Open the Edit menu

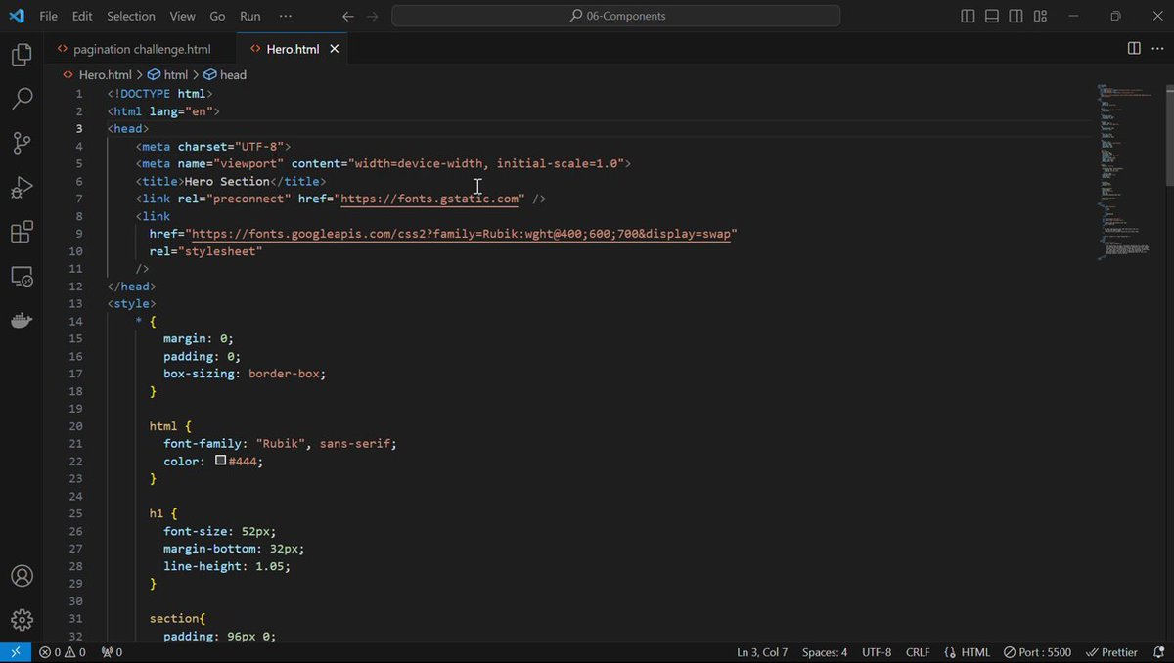click(x=82, y=16)
